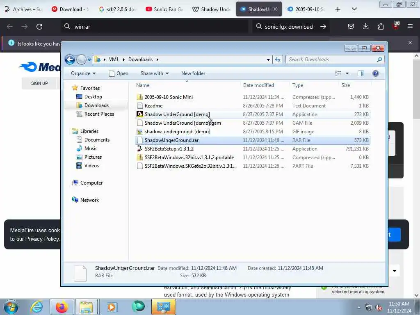
Task: Launch Internet Explorer from taskbar
Action: (37, 307)
